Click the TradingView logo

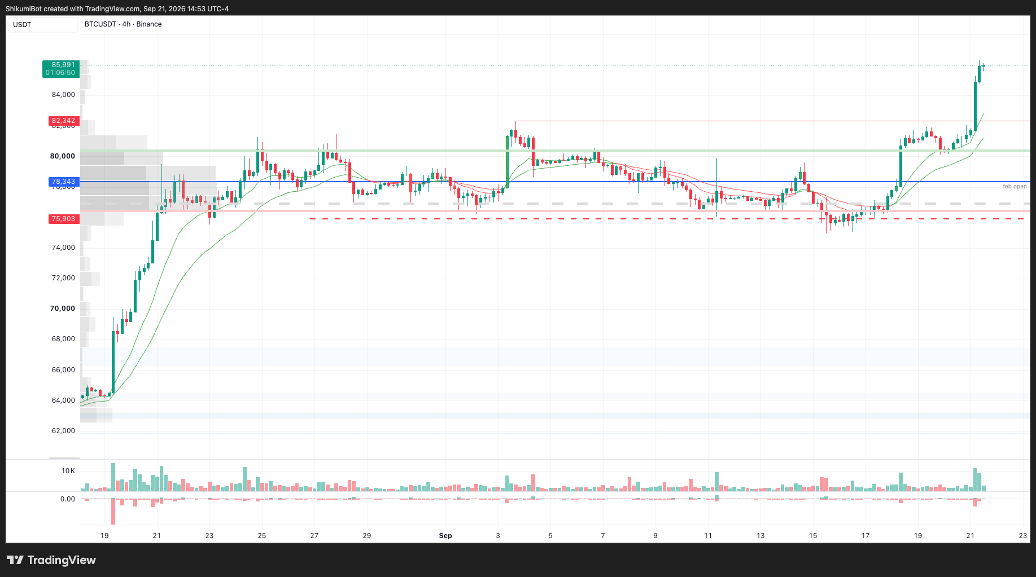click(51, 560)
